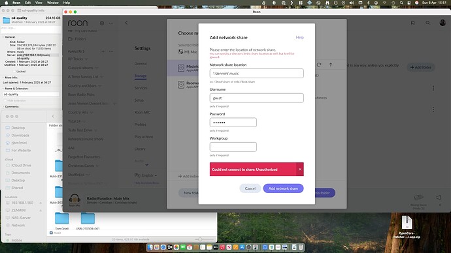Adjust the Finder icon size slider
Screen dimensions: 451x253
(200, 239)
